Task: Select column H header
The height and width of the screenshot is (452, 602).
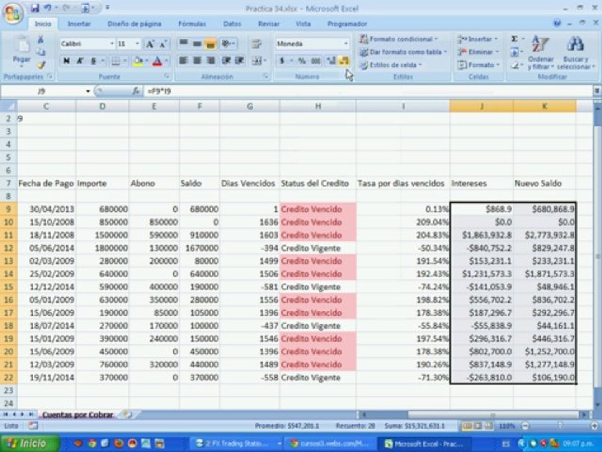Action: 318,106
